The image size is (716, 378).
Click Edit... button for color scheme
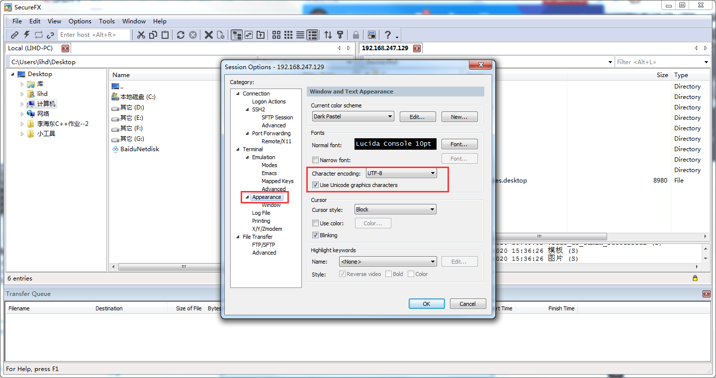coord(418,116)
